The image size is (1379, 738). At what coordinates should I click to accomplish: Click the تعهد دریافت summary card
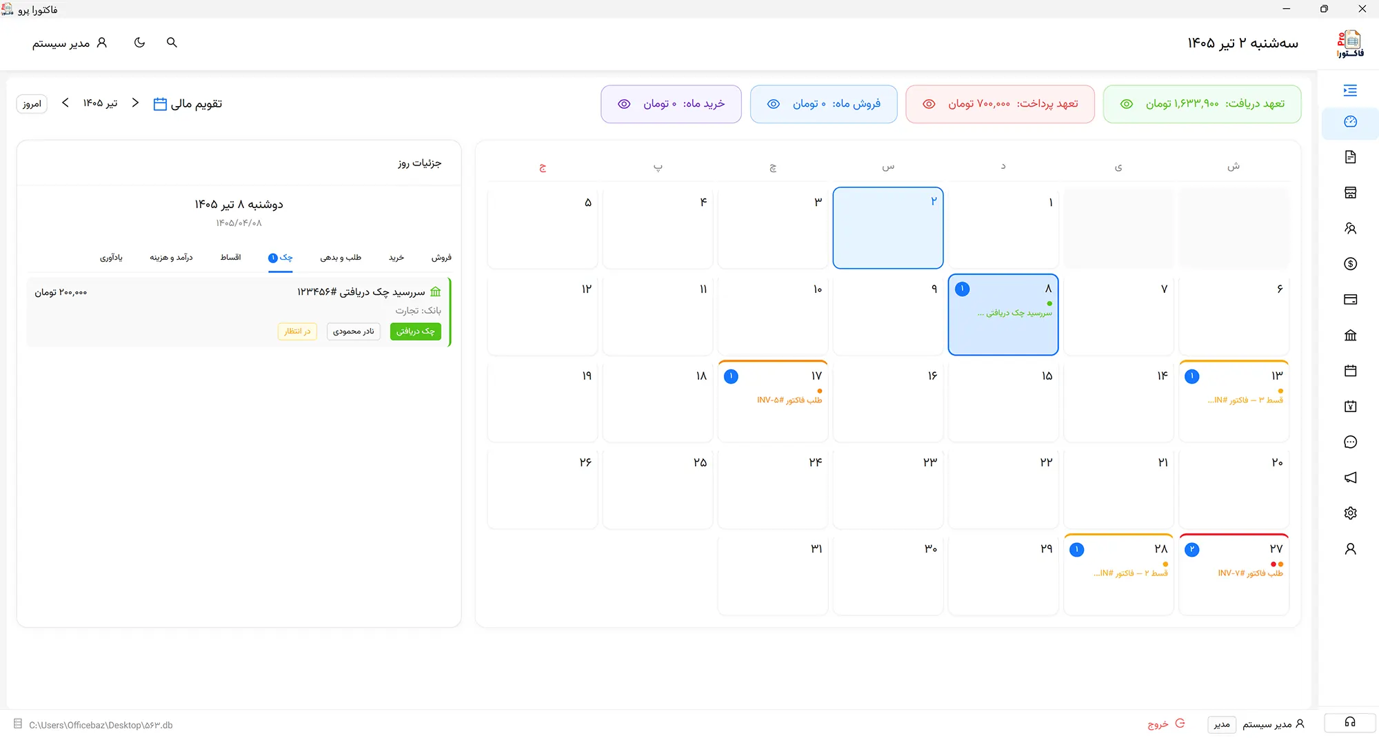click(1202, 104)
